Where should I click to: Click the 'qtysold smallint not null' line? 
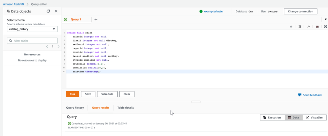pos(90,60)
